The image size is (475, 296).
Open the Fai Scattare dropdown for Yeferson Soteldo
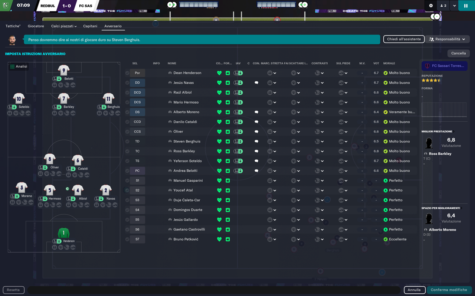tap(296, 161)
